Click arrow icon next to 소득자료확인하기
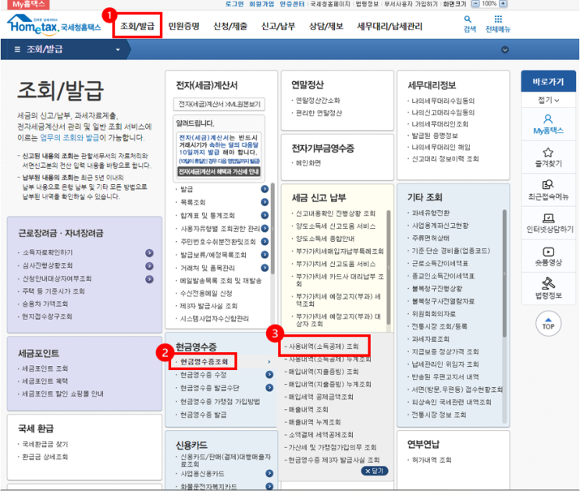Viewport: 580px width, 491px height. click(x=149, y=253)
